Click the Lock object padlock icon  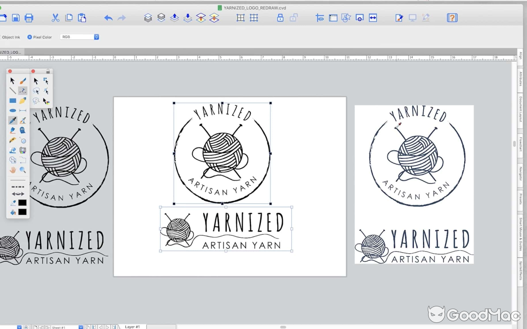tap(280, 18)
